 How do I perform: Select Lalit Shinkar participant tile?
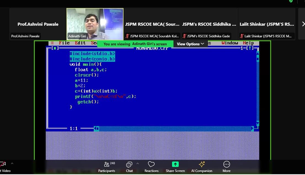pyautogui.click(x=267, y=24)
